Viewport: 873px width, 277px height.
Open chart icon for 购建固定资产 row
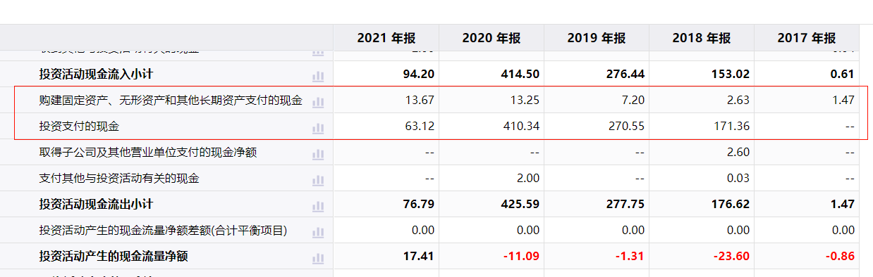click(x=318, y=101)
